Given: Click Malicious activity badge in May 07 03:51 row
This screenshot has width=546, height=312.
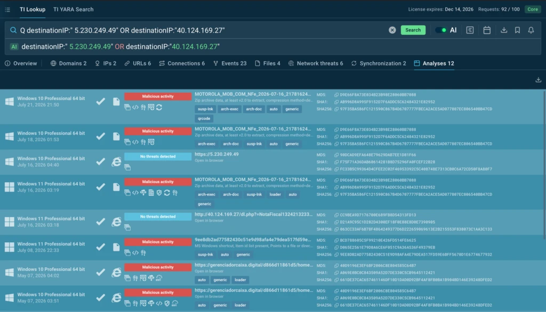Looking at the screenshot, I should click(158, 292).
